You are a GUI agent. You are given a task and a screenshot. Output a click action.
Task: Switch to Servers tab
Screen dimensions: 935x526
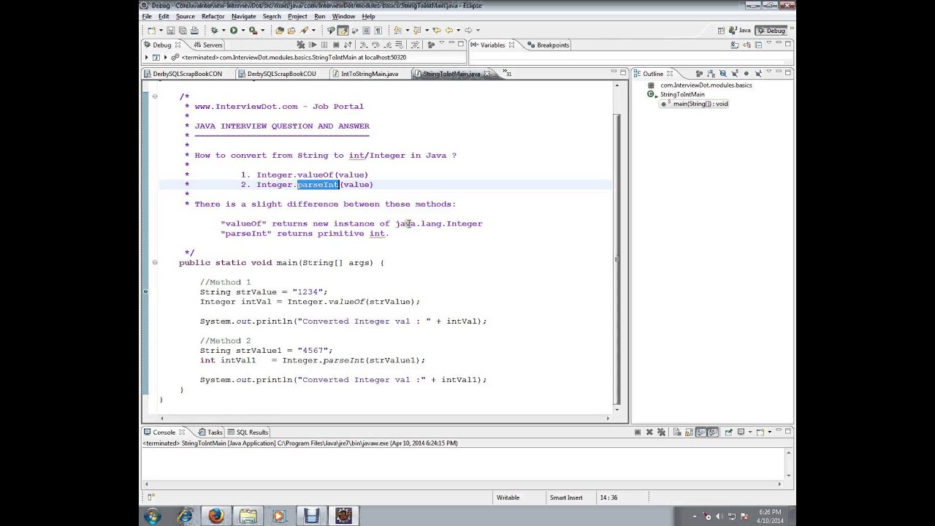(207, 45)
